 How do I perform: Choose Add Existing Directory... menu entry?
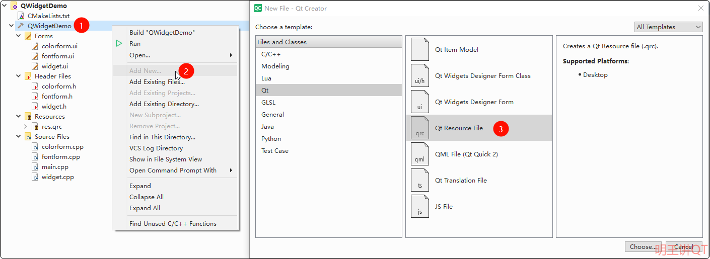pyautogui.click(x=175, y=104)
